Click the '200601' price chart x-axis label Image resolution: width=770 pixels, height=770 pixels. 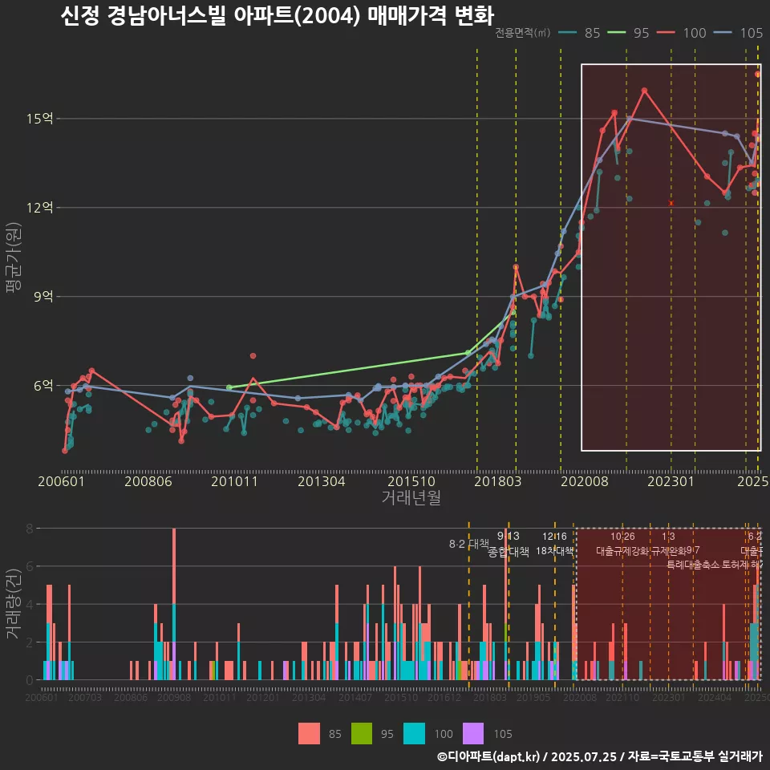(62, 481)
